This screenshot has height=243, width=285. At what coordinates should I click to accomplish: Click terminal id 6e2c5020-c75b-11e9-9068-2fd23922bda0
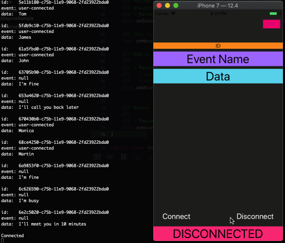[x=64, y=212]
